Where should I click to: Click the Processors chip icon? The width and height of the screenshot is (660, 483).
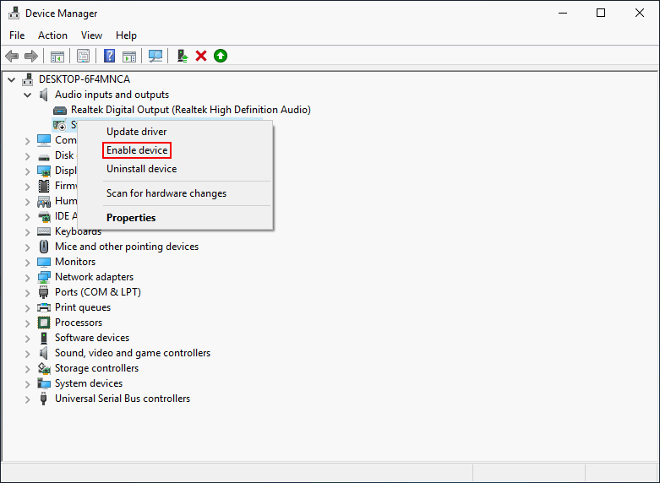[44, 323]
